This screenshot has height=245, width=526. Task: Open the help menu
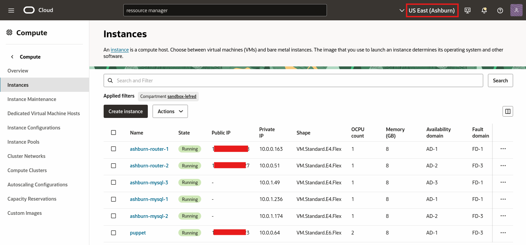tap(500, 10)
